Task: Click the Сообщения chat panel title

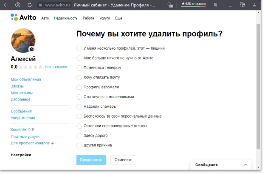Action: click(x=206, y=165)
